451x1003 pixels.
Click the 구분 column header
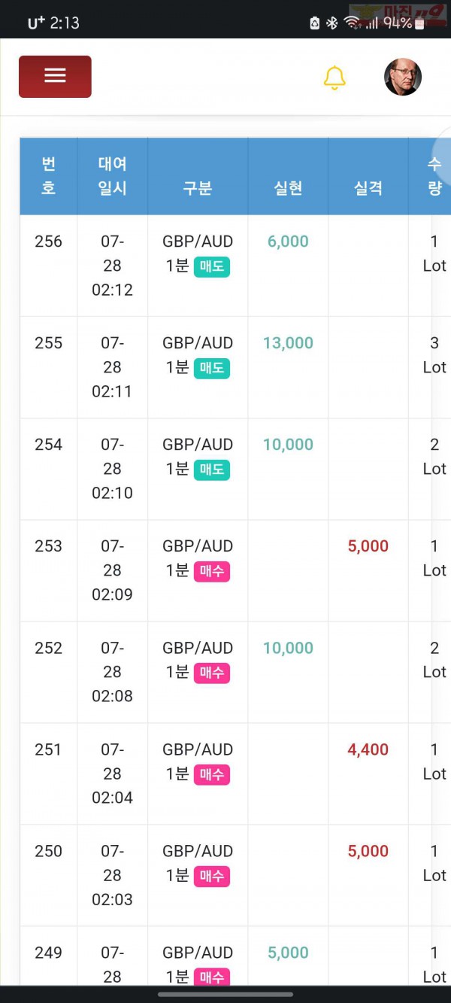tap(198, 188)
